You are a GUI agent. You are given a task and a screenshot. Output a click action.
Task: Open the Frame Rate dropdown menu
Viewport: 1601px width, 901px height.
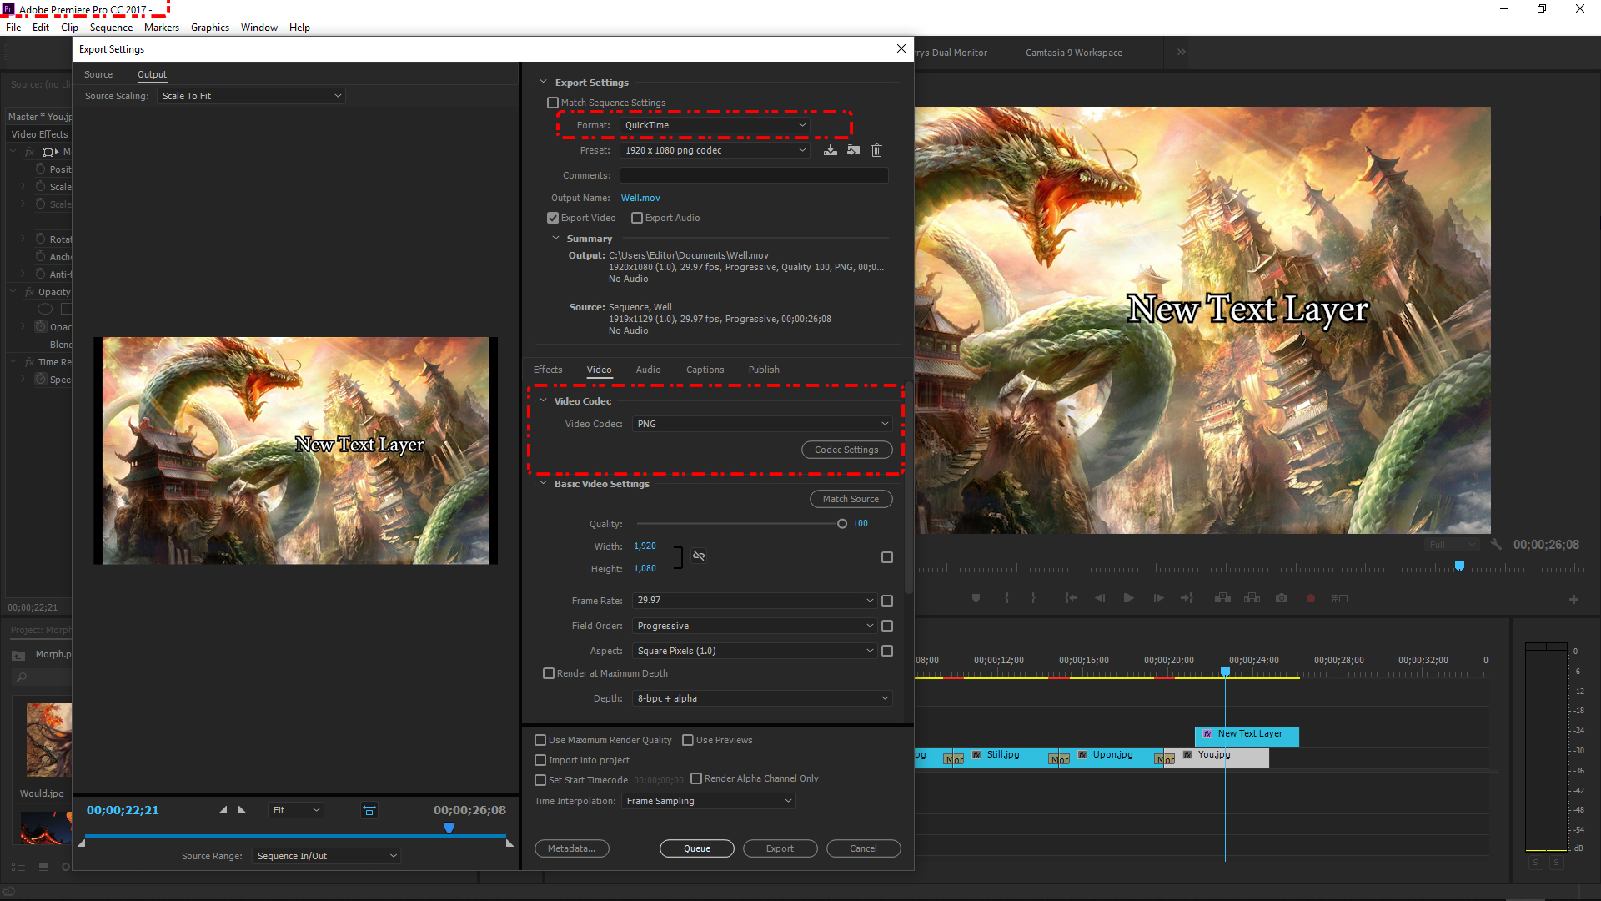pos(753,600)
